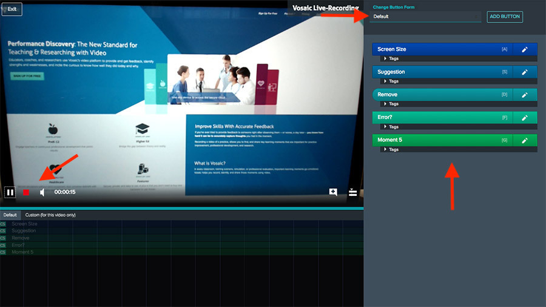
Task: Expand Tags under Remove
Action: coord(391,104)
